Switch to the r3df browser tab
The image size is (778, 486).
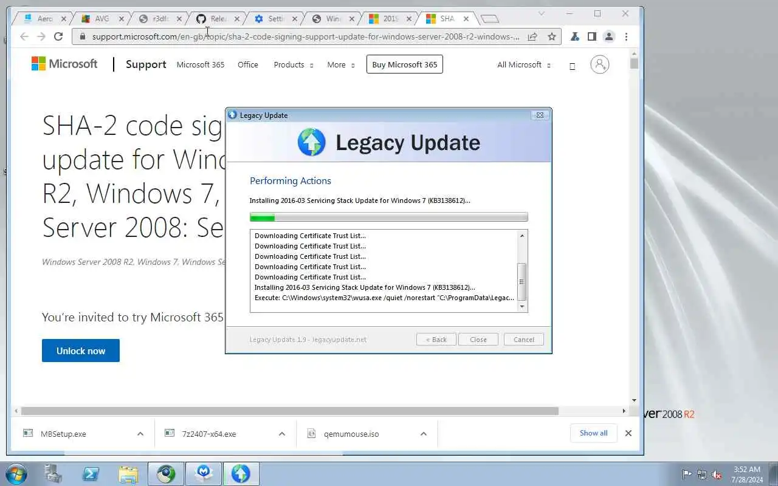tap(158, 19)
